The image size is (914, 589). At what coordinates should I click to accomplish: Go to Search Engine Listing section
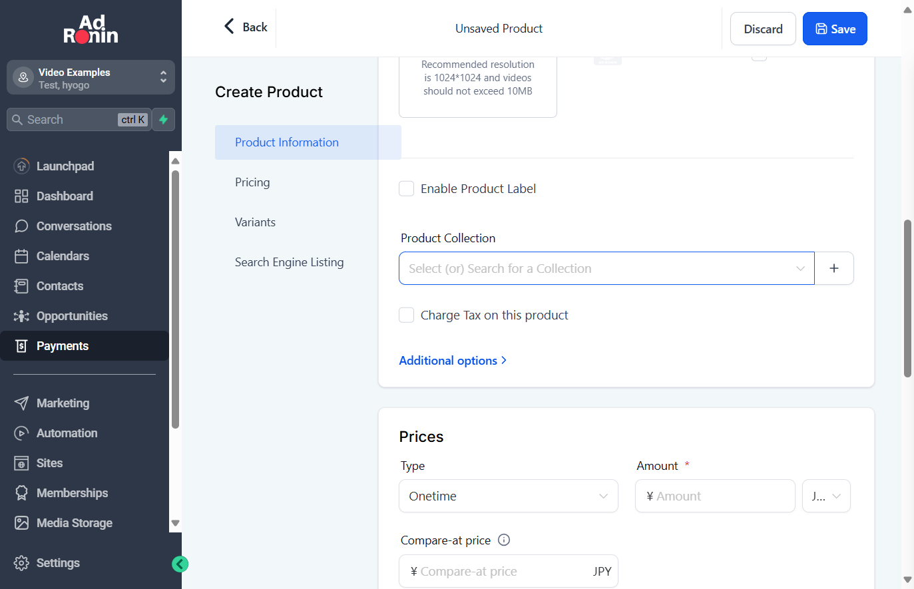(289, 262)
